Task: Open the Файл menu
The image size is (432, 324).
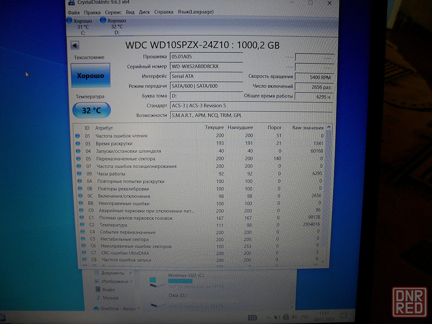Action: pos(73,13)
